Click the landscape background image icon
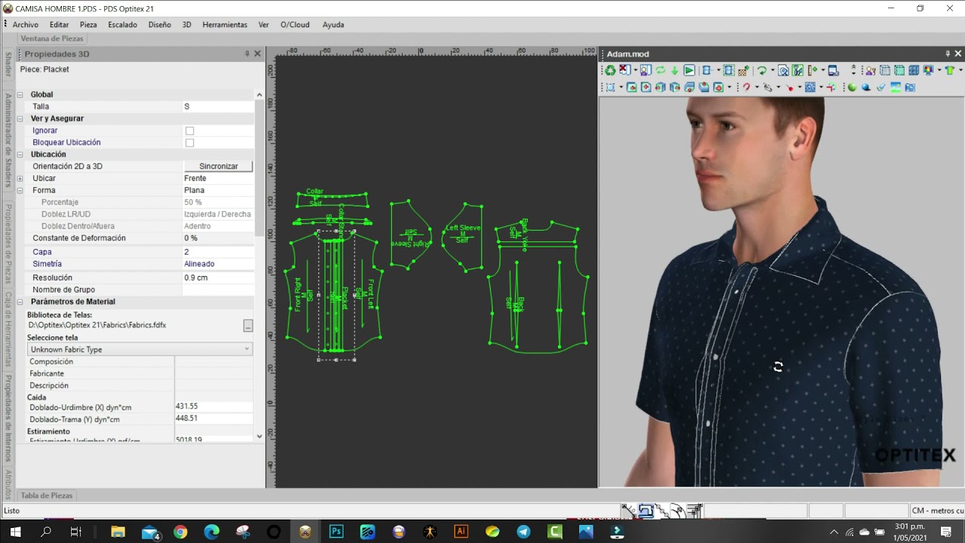965x543 pixels. pyautogui.click(x=896, y=87)
